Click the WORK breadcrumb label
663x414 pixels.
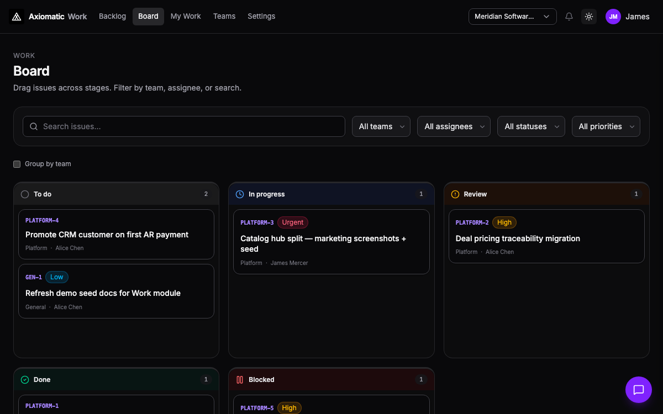[24, 56]
